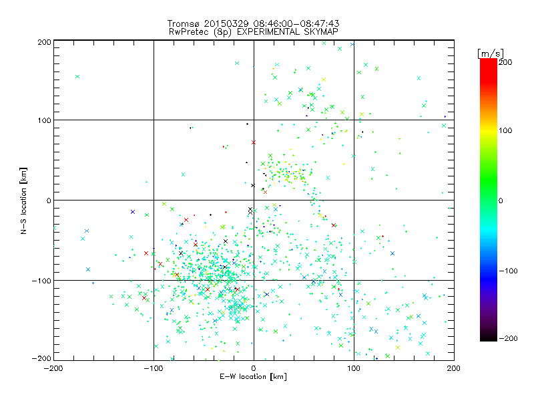Click the y-axis tick label '-200'
The image size is (534, 401).
41,359
